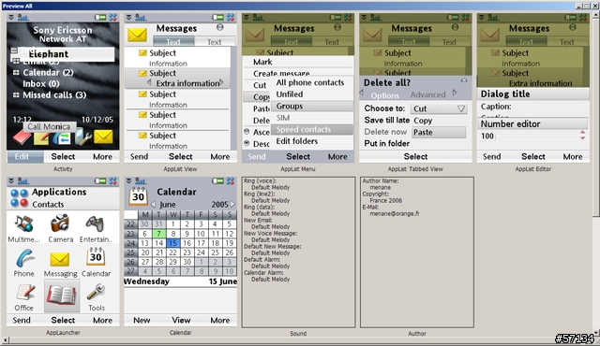The width and height of the screenshot is (600, 346).
Task: Click right arrow after Advanced tab
Action: click(x=454, y=93)
